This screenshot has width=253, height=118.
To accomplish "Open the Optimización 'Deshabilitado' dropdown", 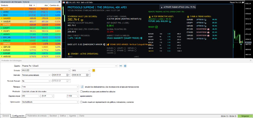I will [50, 102].
